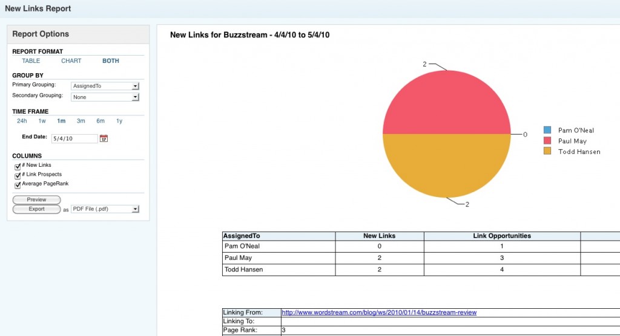The width and height of the screenshot is (620, 336).
Task: Click the Linking To label
Action: 239,321
